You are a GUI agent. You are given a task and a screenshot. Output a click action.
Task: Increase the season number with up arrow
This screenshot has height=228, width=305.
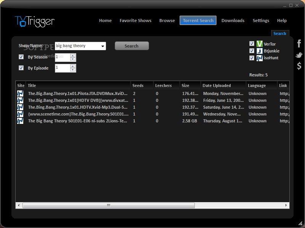(x=73, y=56)
